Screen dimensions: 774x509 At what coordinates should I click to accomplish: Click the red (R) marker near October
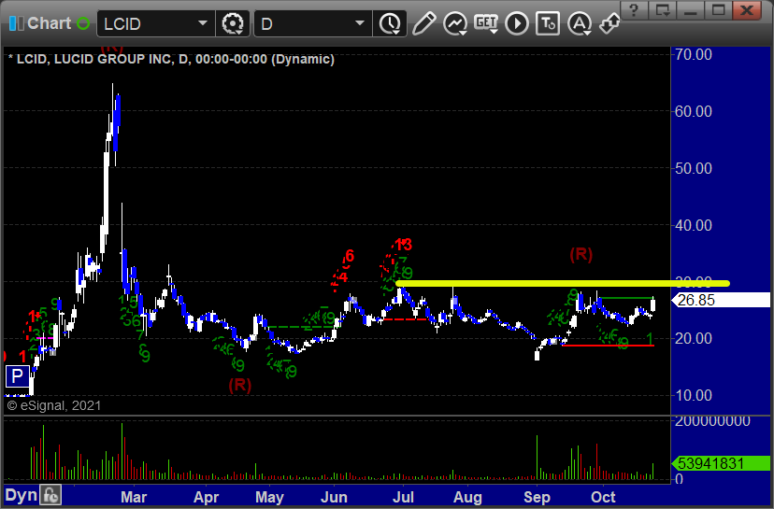pos(581,254)
